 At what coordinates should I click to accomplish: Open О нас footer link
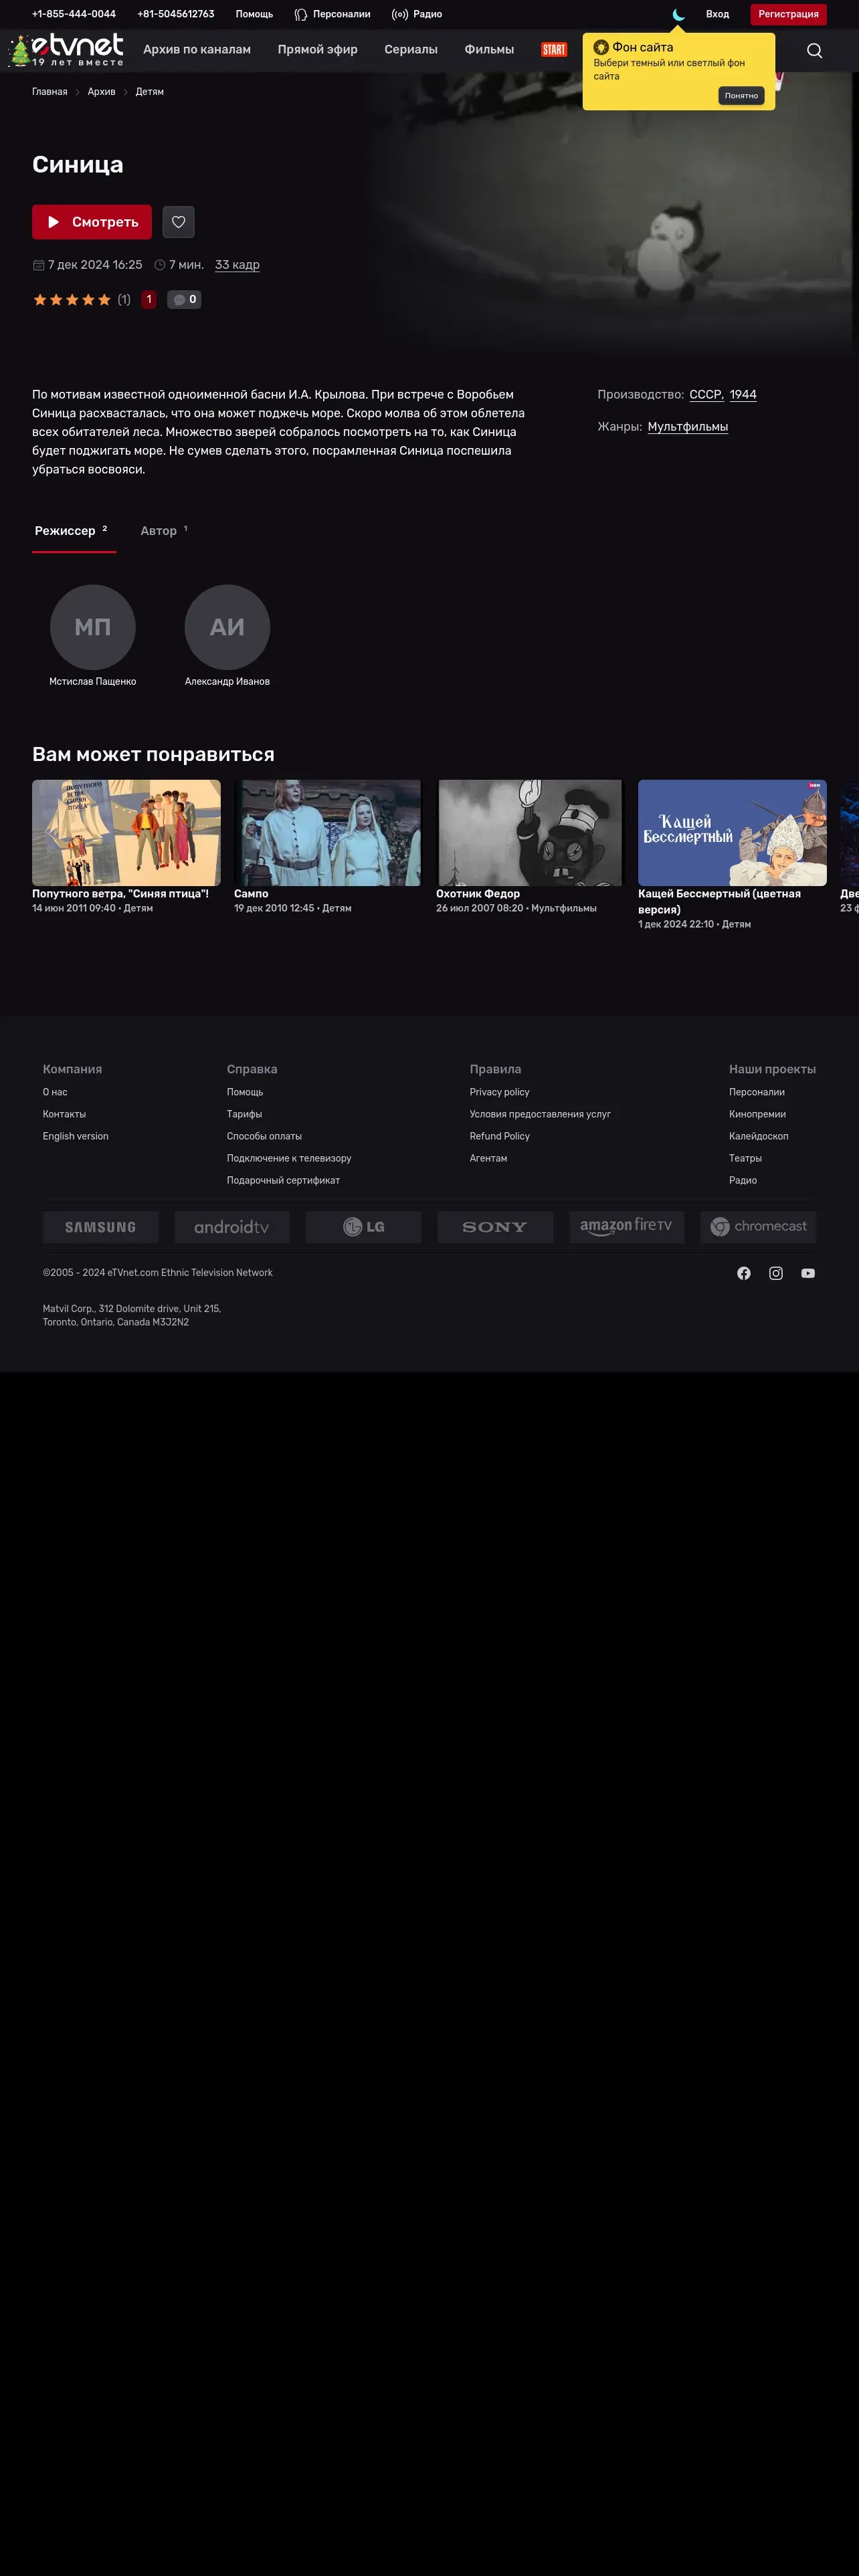coord(55,1092)
